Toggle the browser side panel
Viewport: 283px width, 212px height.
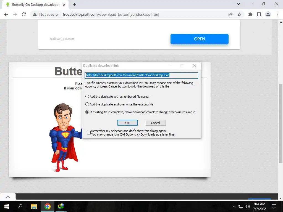pos(259,14)
